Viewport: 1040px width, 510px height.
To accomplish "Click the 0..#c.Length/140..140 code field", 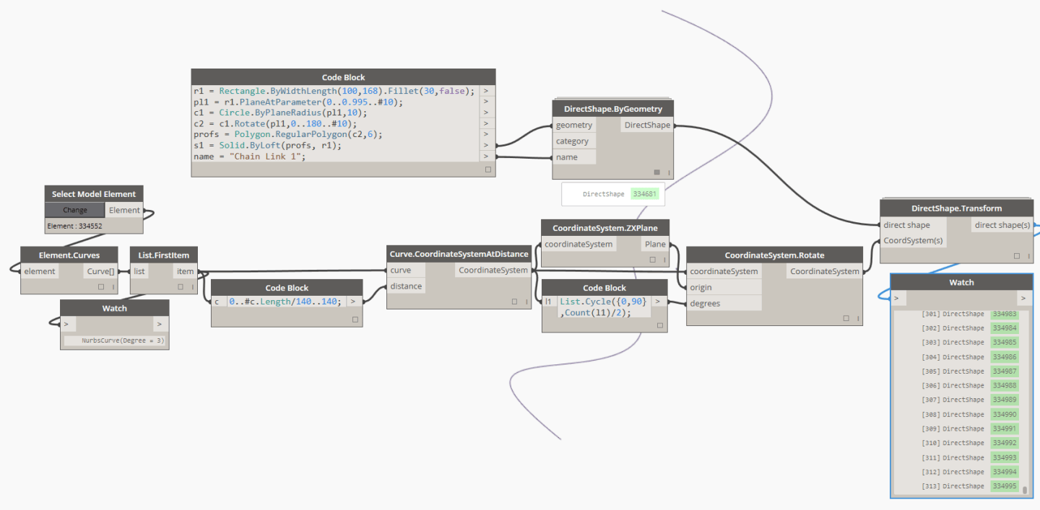I will pyautogui.click(x=287, y=302).
